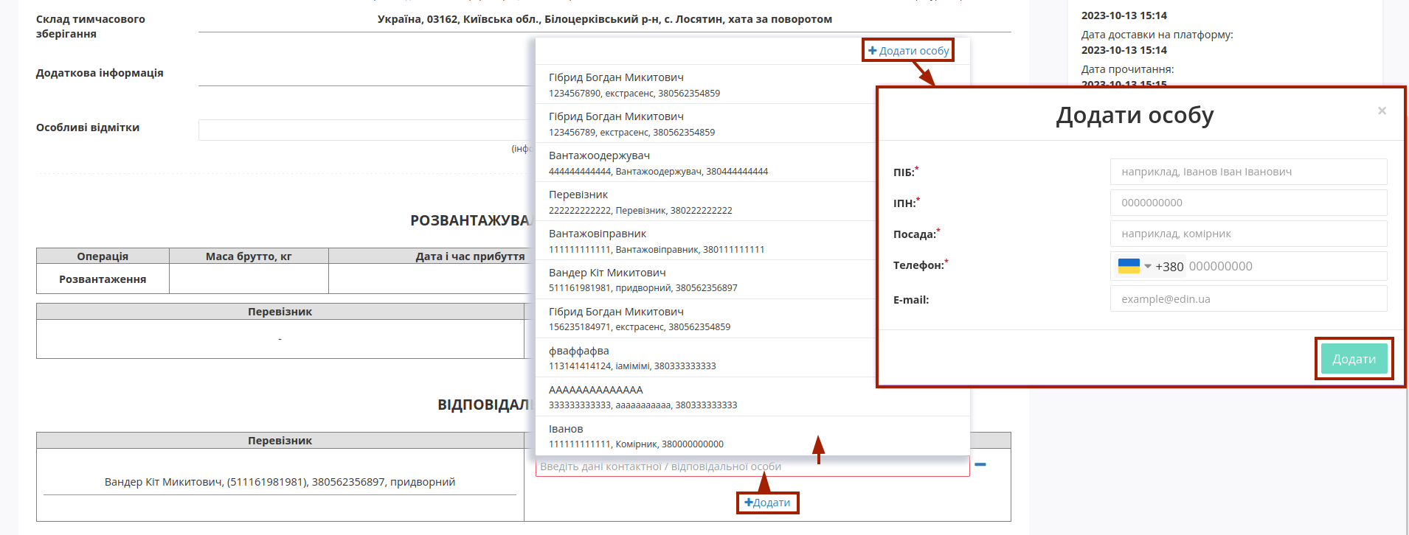Click the 'Дата і час прибуття' column header

coord(470,256)
